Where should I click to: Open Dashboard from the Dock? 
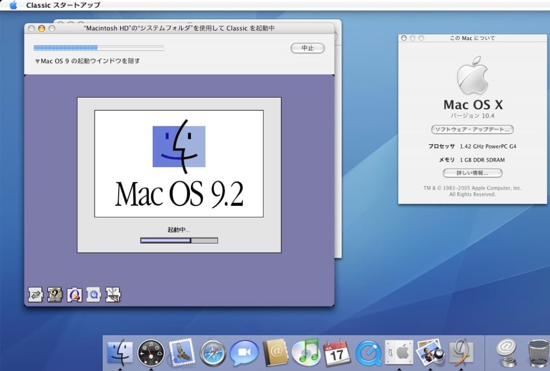[x=151, y=353]
